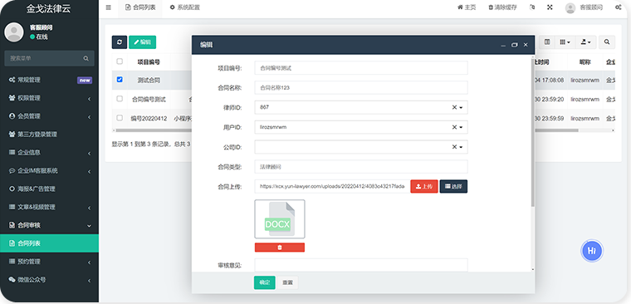Viewport: 631px width, 304px height.
Task: Click the Hi chat assistant bubble
Action: [591, 251]
